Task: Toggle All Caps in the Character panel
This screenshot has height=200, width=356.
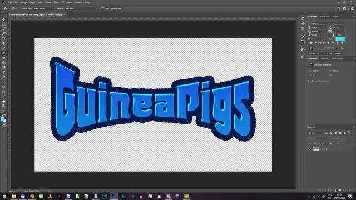Action: pyautogui.click(x=320, y=43)
